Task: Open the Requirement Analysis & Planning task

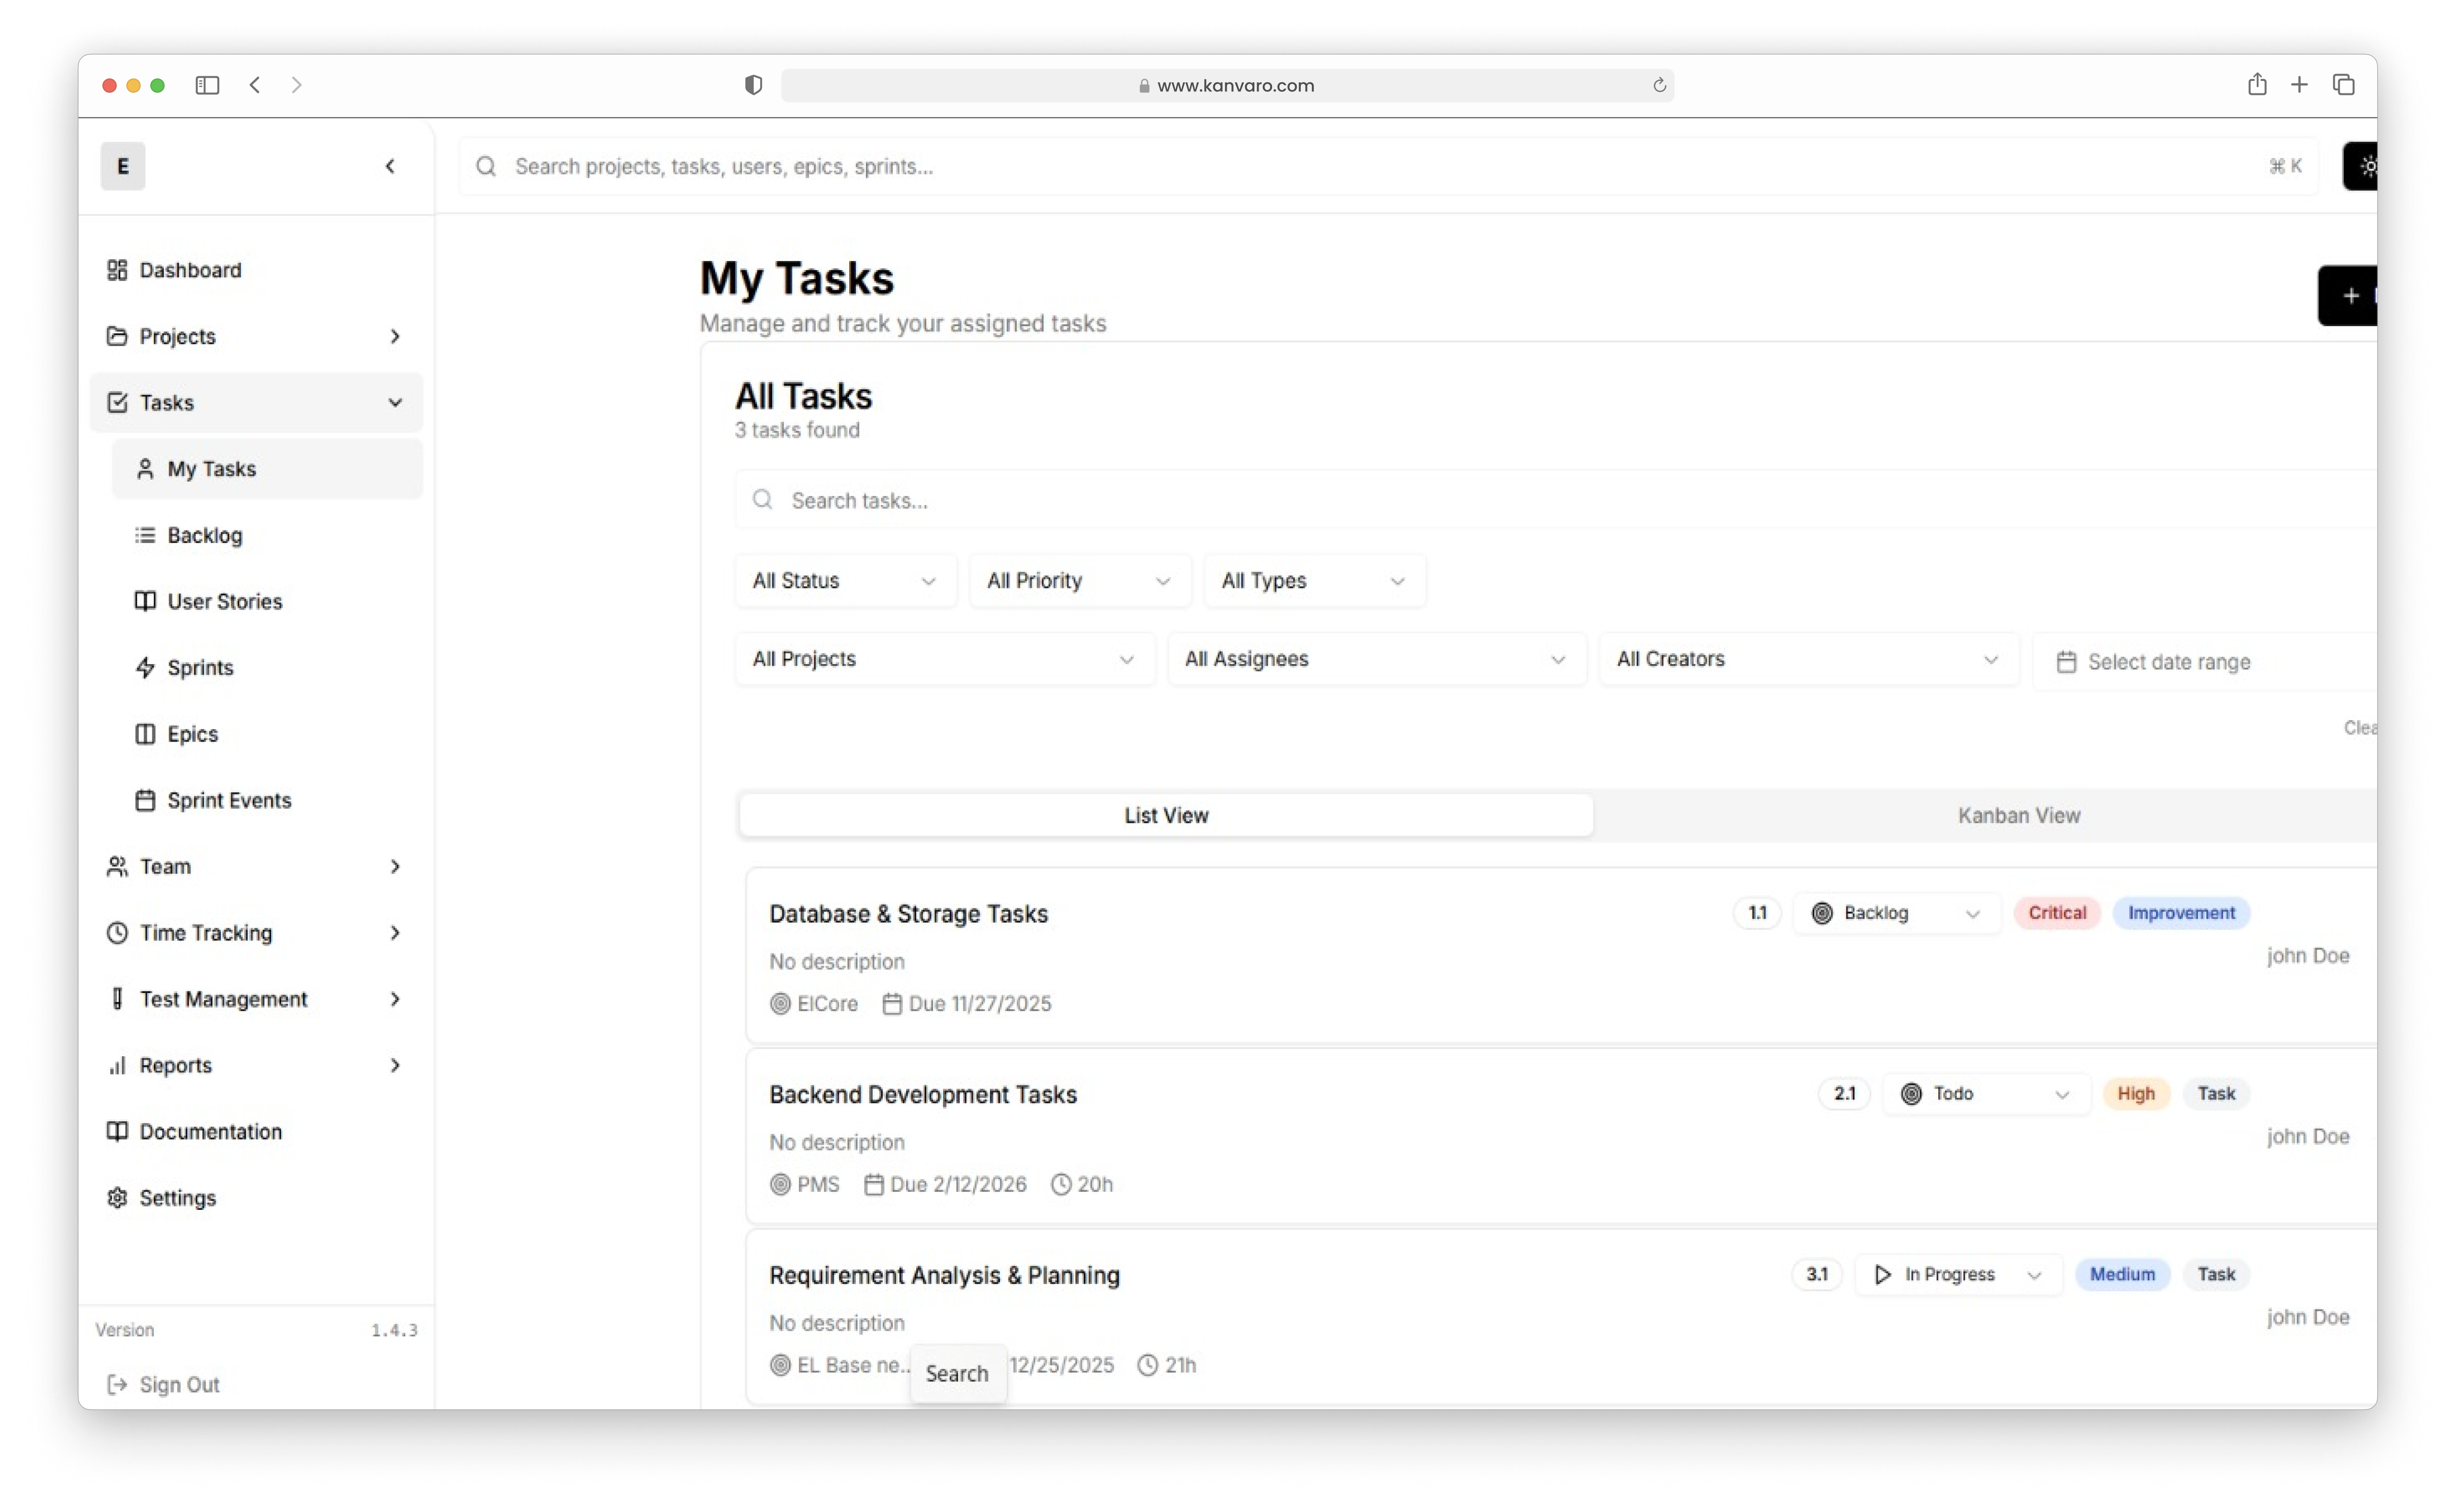Action: (x=944, y=1275)
